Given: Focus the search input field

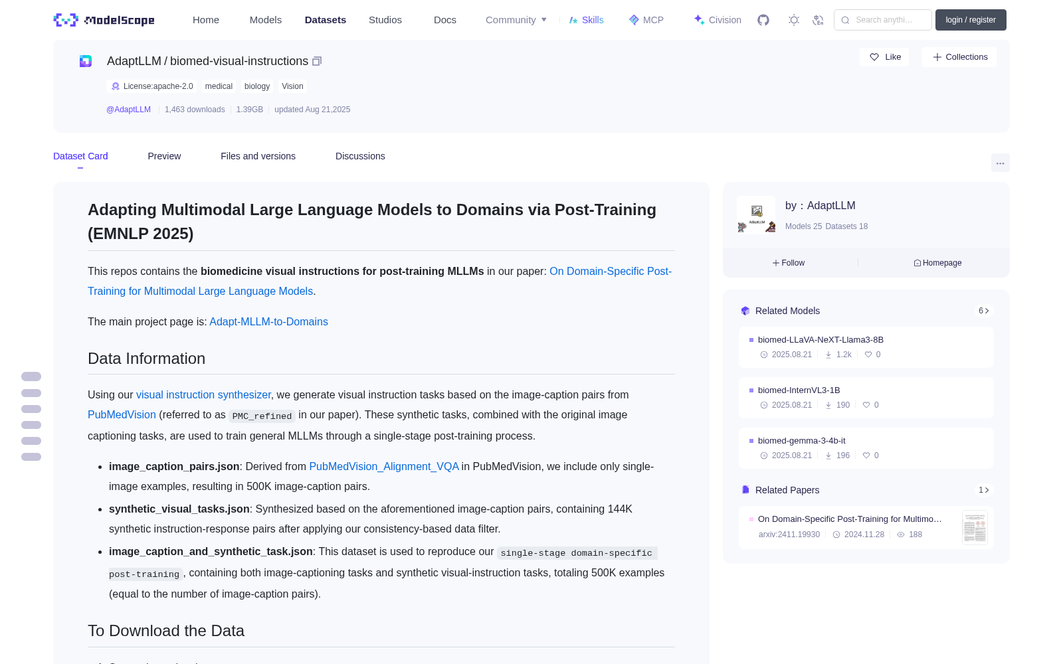Looking at the screenshot, I should [x=883, y=20].
